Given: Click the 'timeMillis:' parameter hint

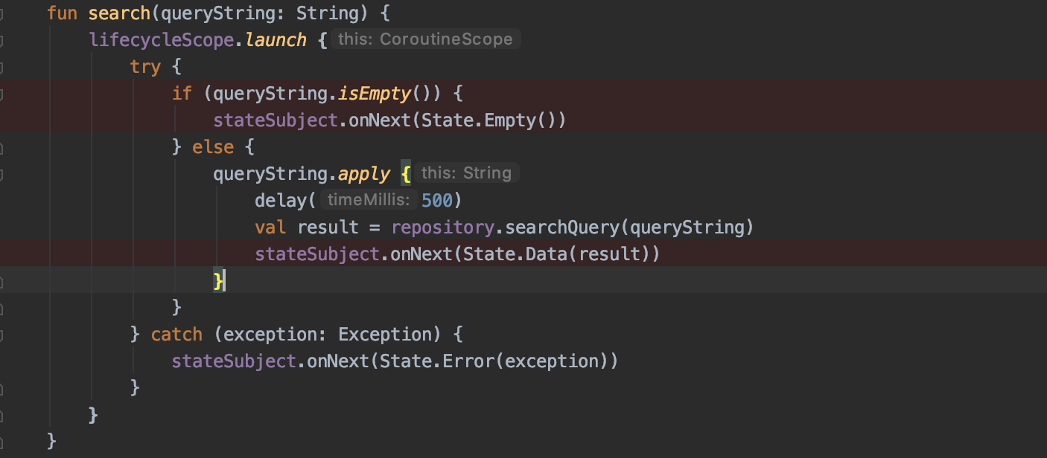Looking at the screenshot, I should click(368, 200).
